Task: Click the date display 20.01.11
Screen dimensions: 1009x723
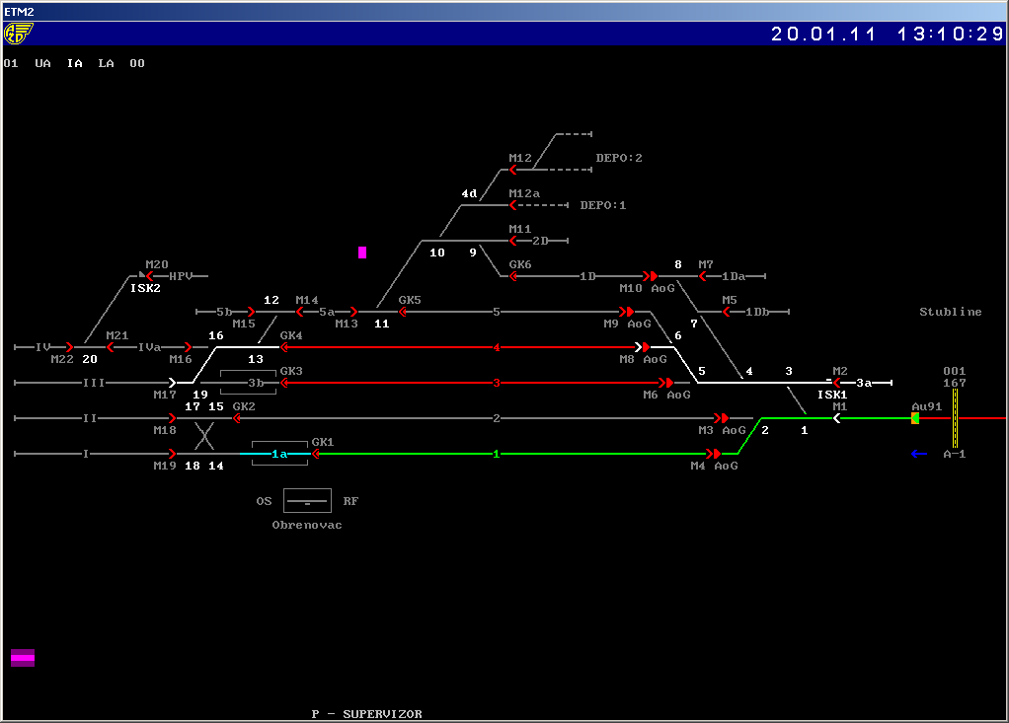Action: pyautogui.click(x=823, y=34)
